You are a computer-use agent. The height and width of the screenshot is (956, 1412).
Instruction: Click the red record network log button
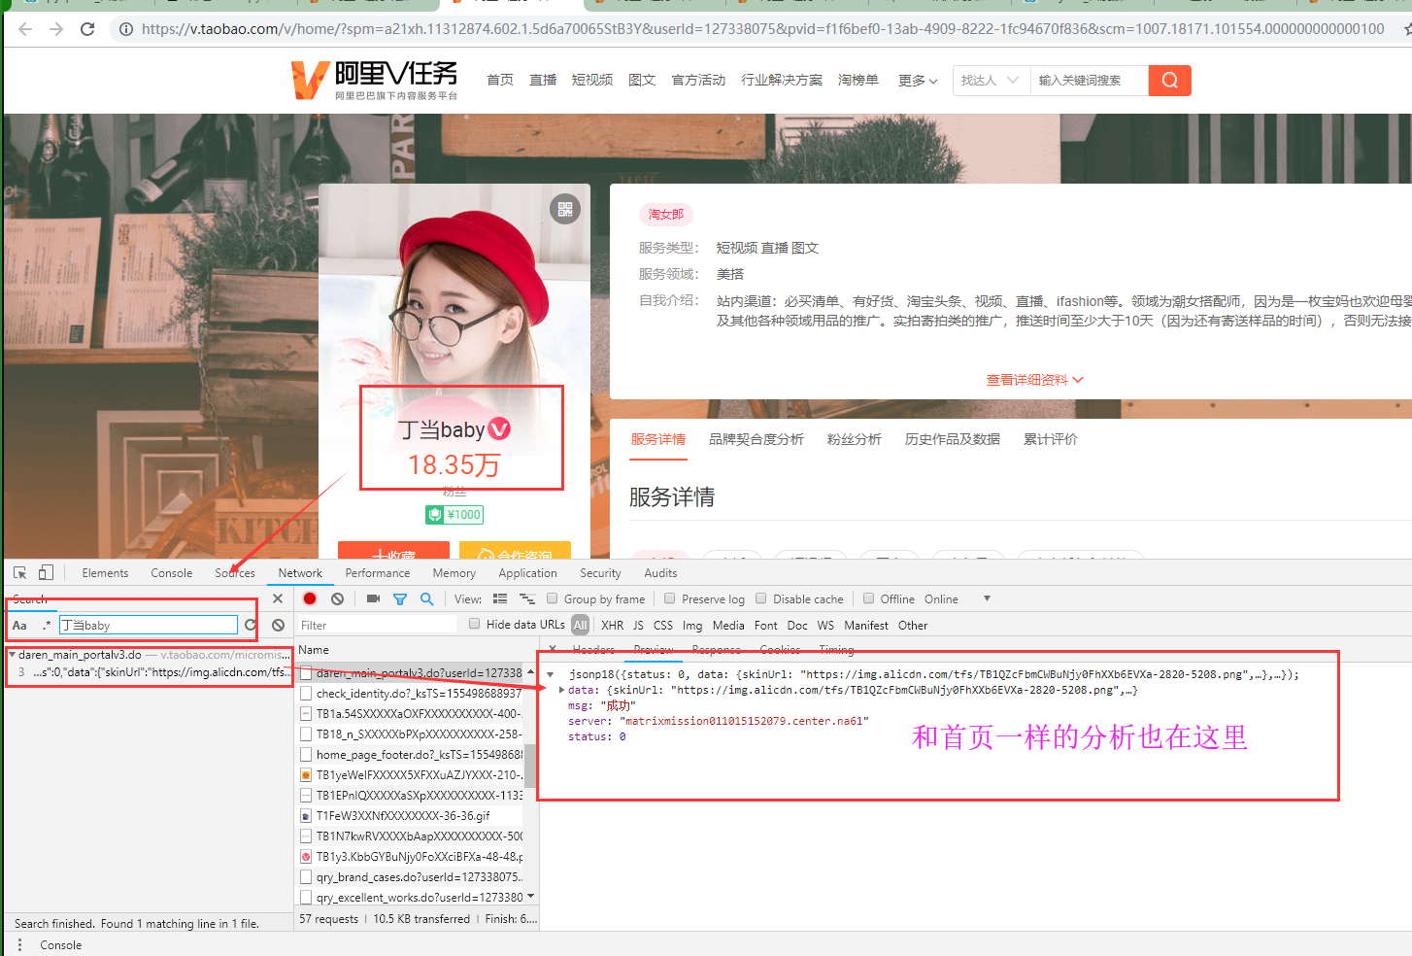click(x=310, y=599)
